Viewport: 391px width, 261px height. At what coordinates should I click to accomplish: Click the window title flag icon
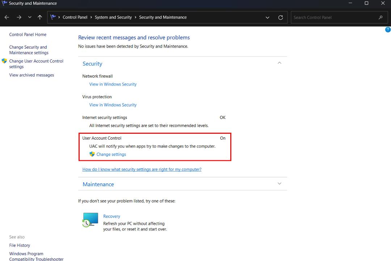pyautogui.click(x=4, y=3)
